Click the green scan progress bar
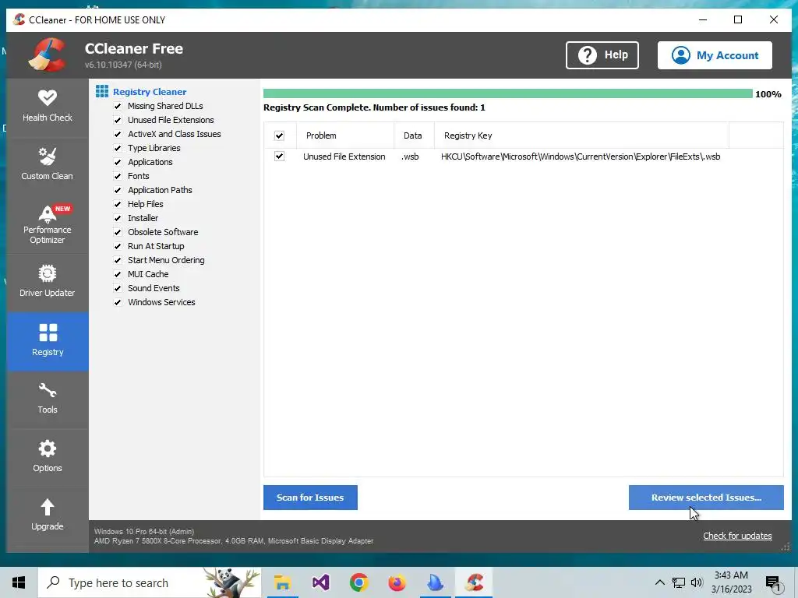798x598 pixels. (x=508, y=93)
